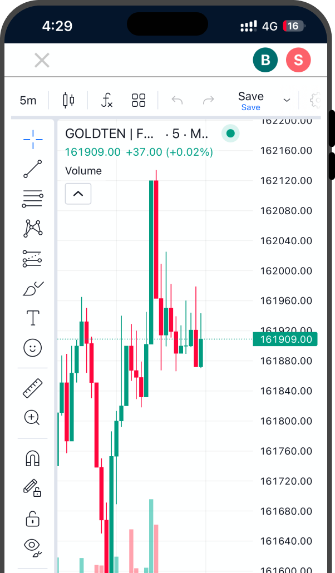Click the tallest green volume bar
Image resolution: width=335 pixels, height=573 pixels.
151,536
